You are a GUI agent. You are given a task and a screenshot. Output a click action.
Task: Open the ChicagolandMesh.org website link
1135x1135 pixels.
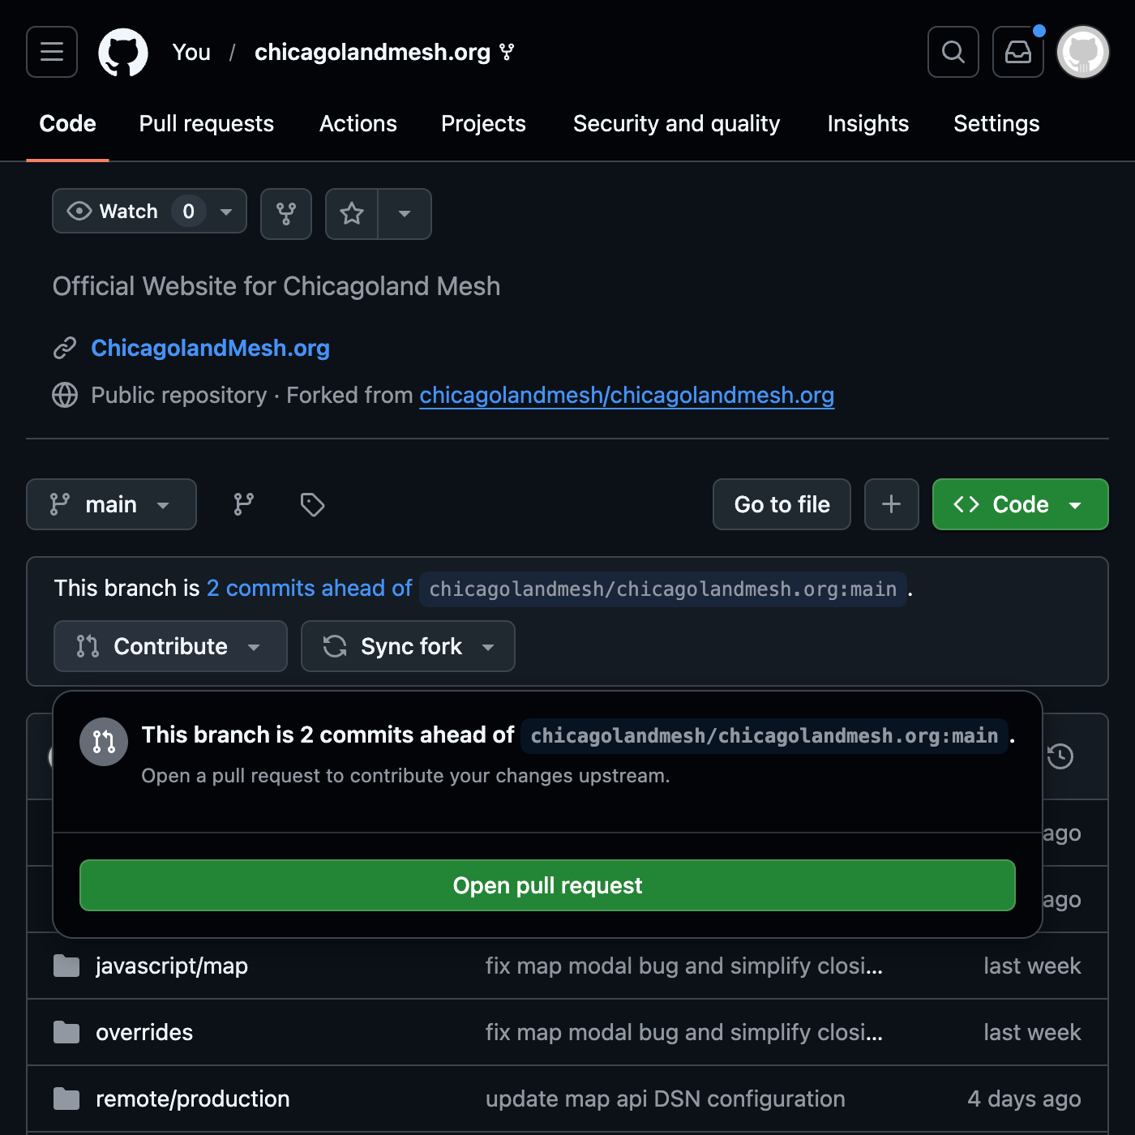[x=210, y=348]
